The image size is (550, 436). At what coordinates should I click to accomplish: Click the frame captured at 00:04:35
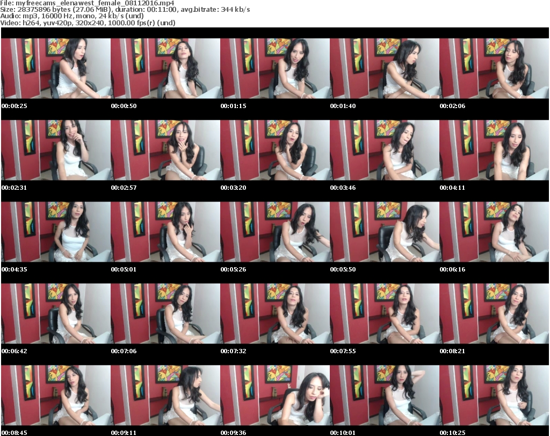click(x=56, y=232)
